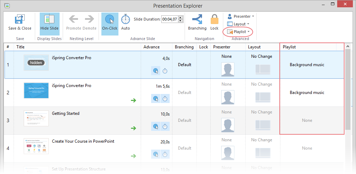Screen dimensions: 356x174
Task: Click Default branching in slide 1 row
Action: (x=184, y=65)
